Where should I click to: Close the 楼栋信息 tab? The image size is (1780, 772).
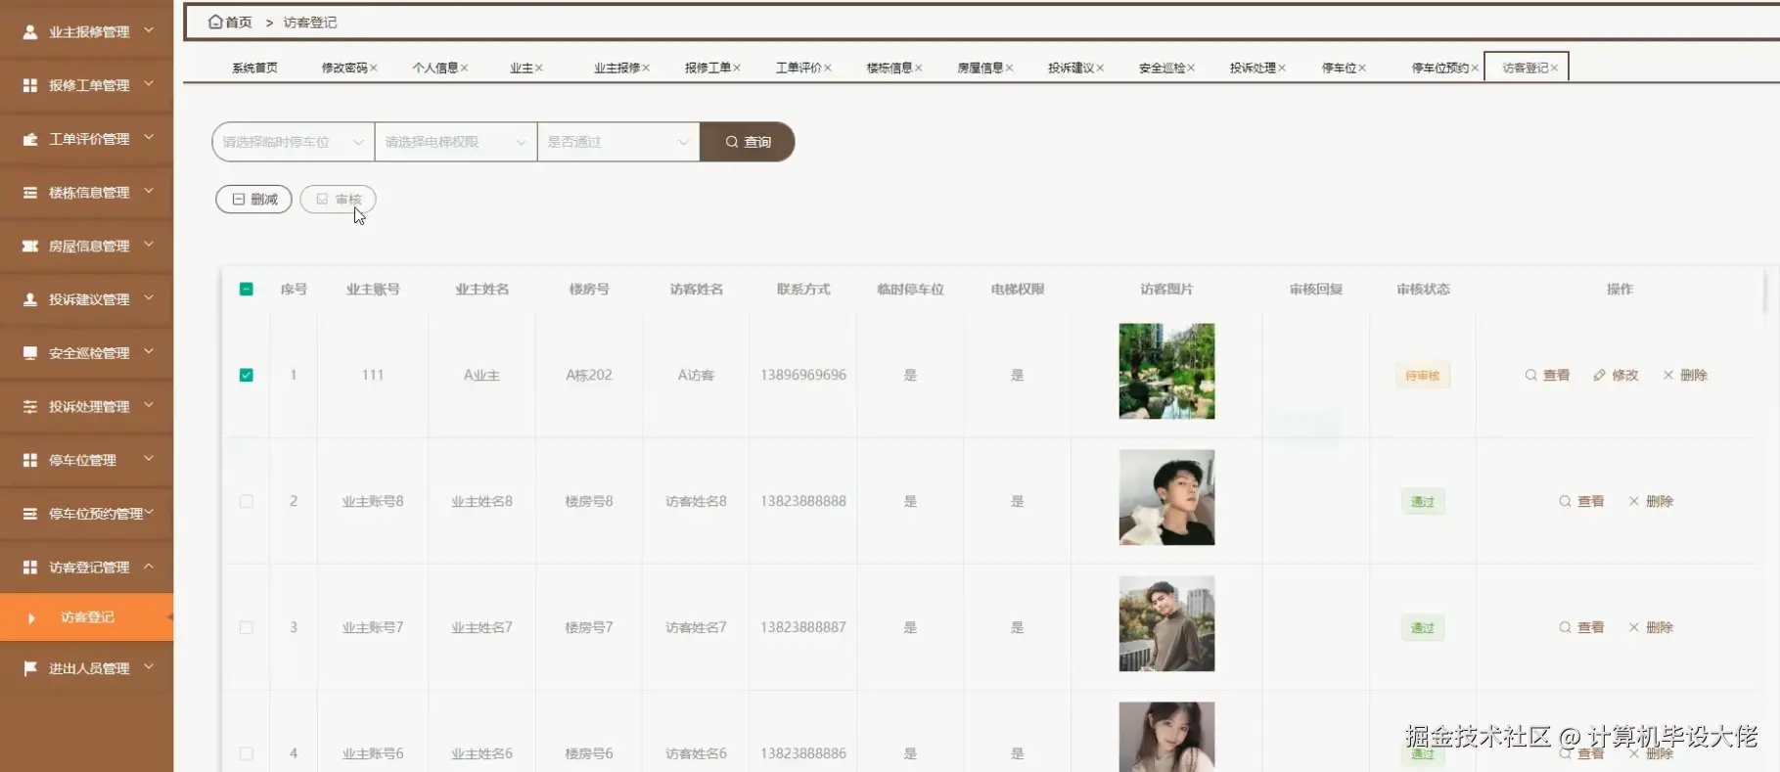918,68
